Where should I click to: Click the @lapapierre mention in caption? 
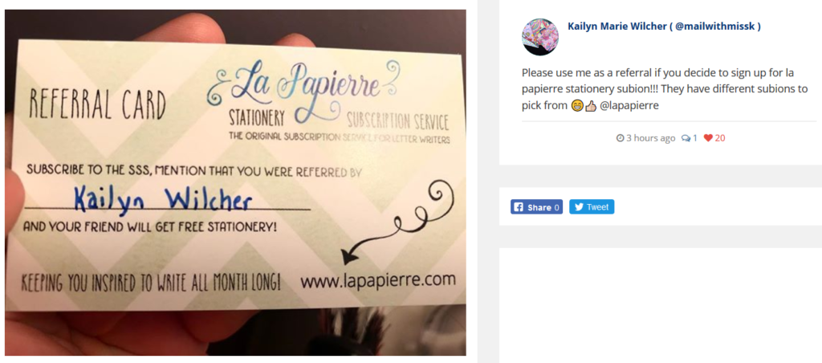[629, 105]
